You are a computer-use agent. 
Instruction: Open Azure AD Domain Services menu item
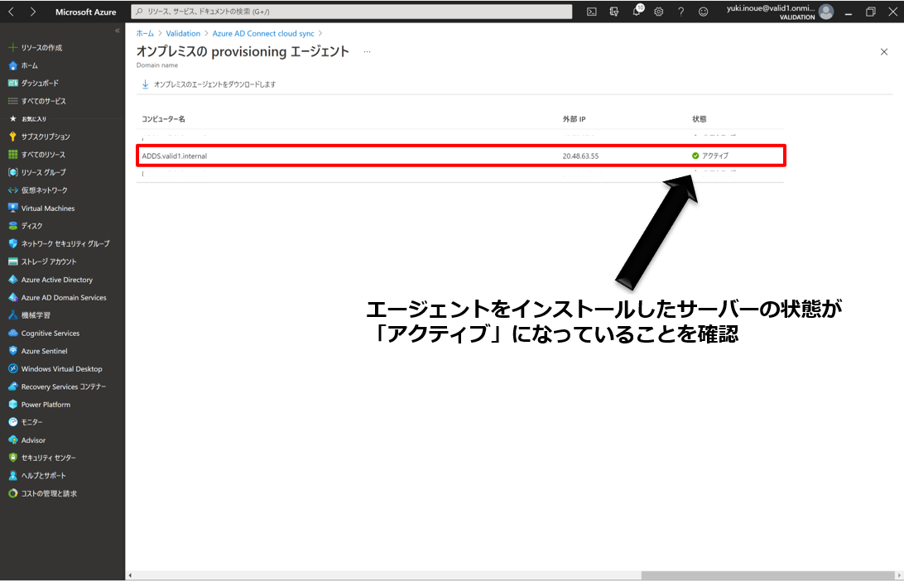(62, 297)
